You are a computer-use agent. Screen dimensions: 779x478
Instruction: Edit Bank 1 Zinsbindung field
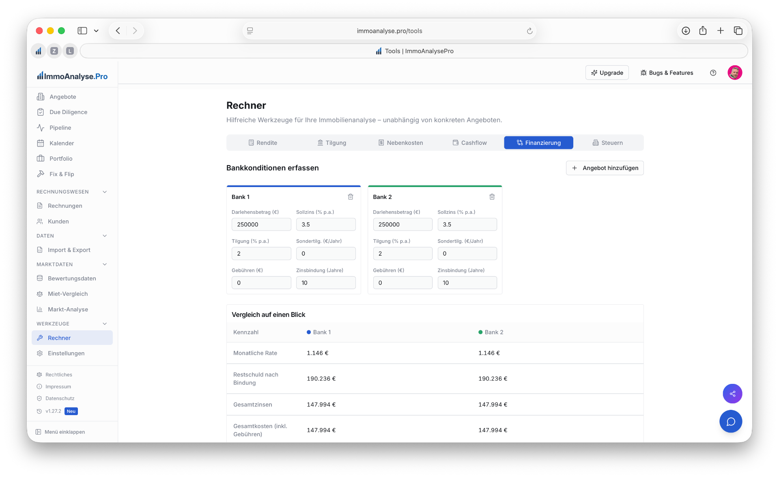click(x=326, y=283)
